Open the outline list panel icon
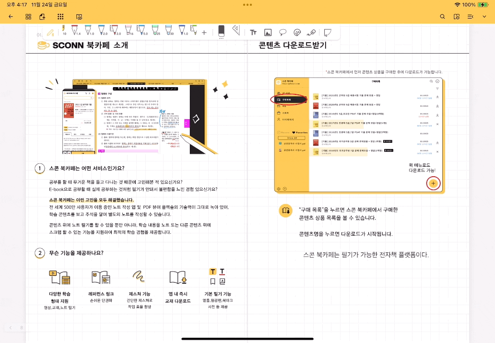This screenshot has height=343, width=495. point(471,17)
